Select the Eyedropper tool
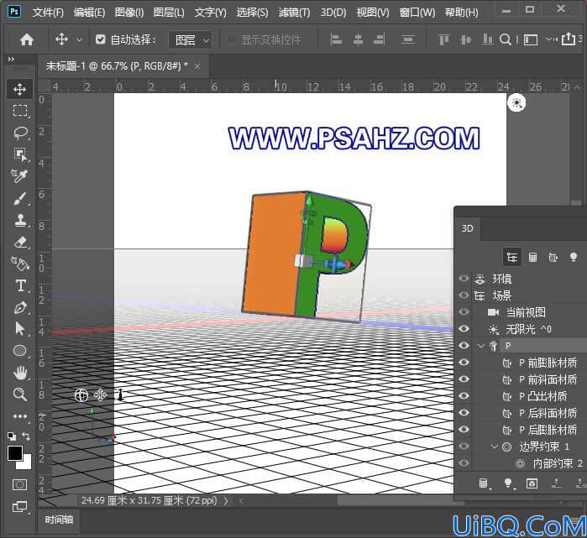This screenshot has width=587, height=538. [19, 176]
